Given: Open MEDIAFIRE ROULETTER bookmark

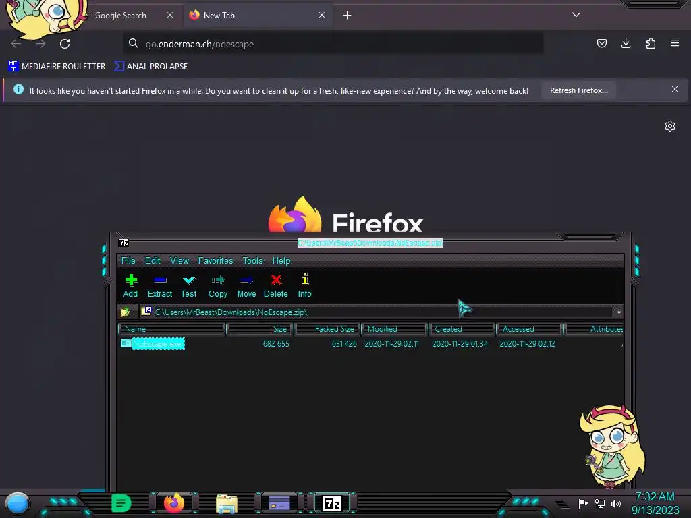Looking at the screenshot, I should (57, 67).
